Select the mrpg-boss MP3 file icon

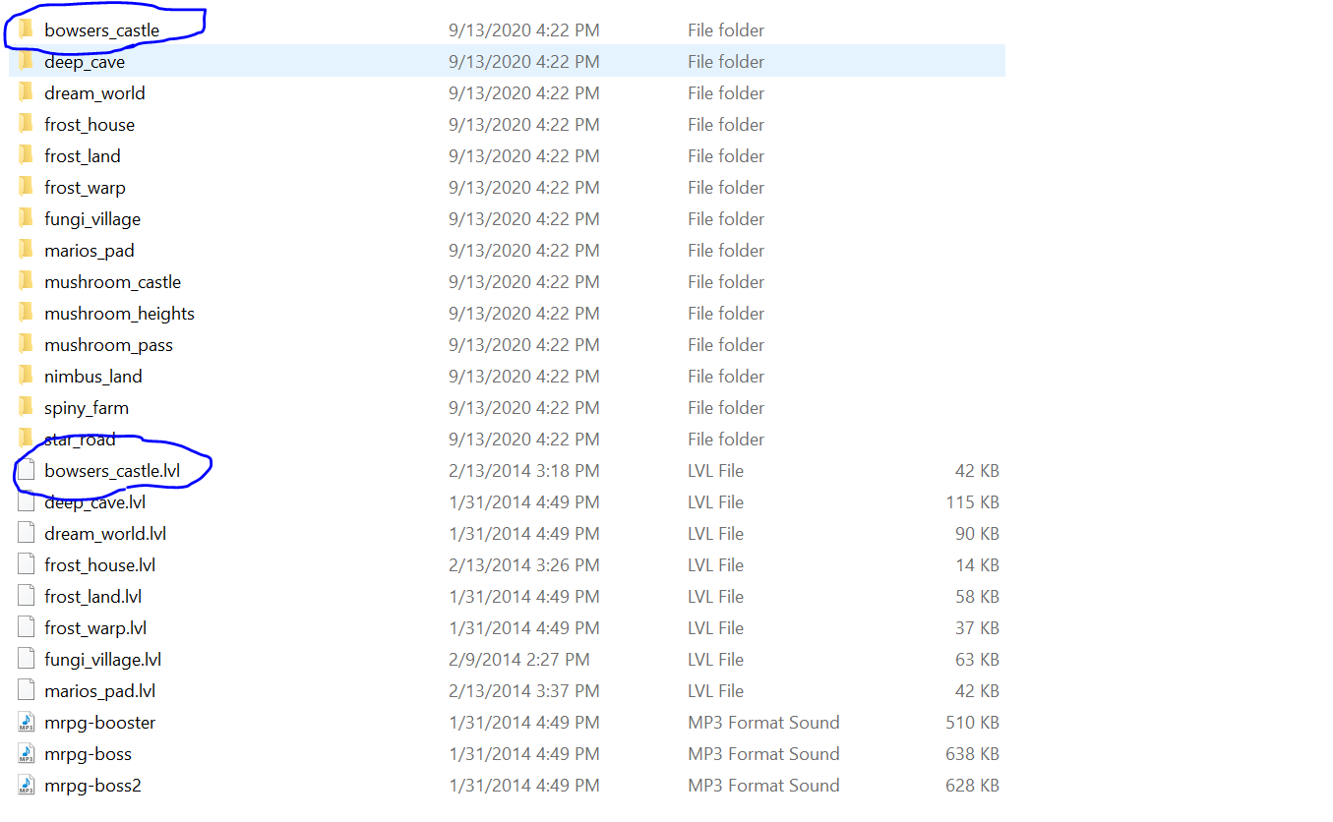(26, 753)
